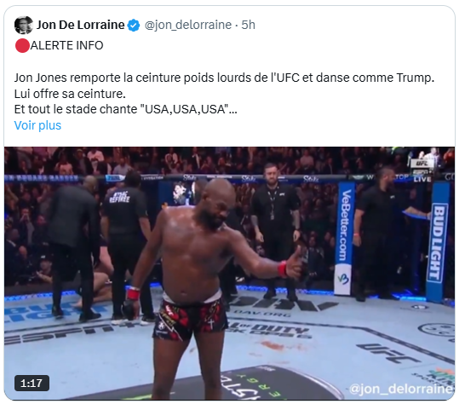Image resolution: width=465 pixels, height=404 pixels.
Task: Open the tweet via 5h timestamp
Action: [248, 25]
